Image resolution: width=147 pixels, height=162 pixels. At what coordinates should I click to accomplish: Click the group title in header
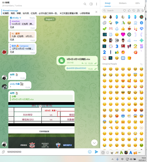coord(6,2)
